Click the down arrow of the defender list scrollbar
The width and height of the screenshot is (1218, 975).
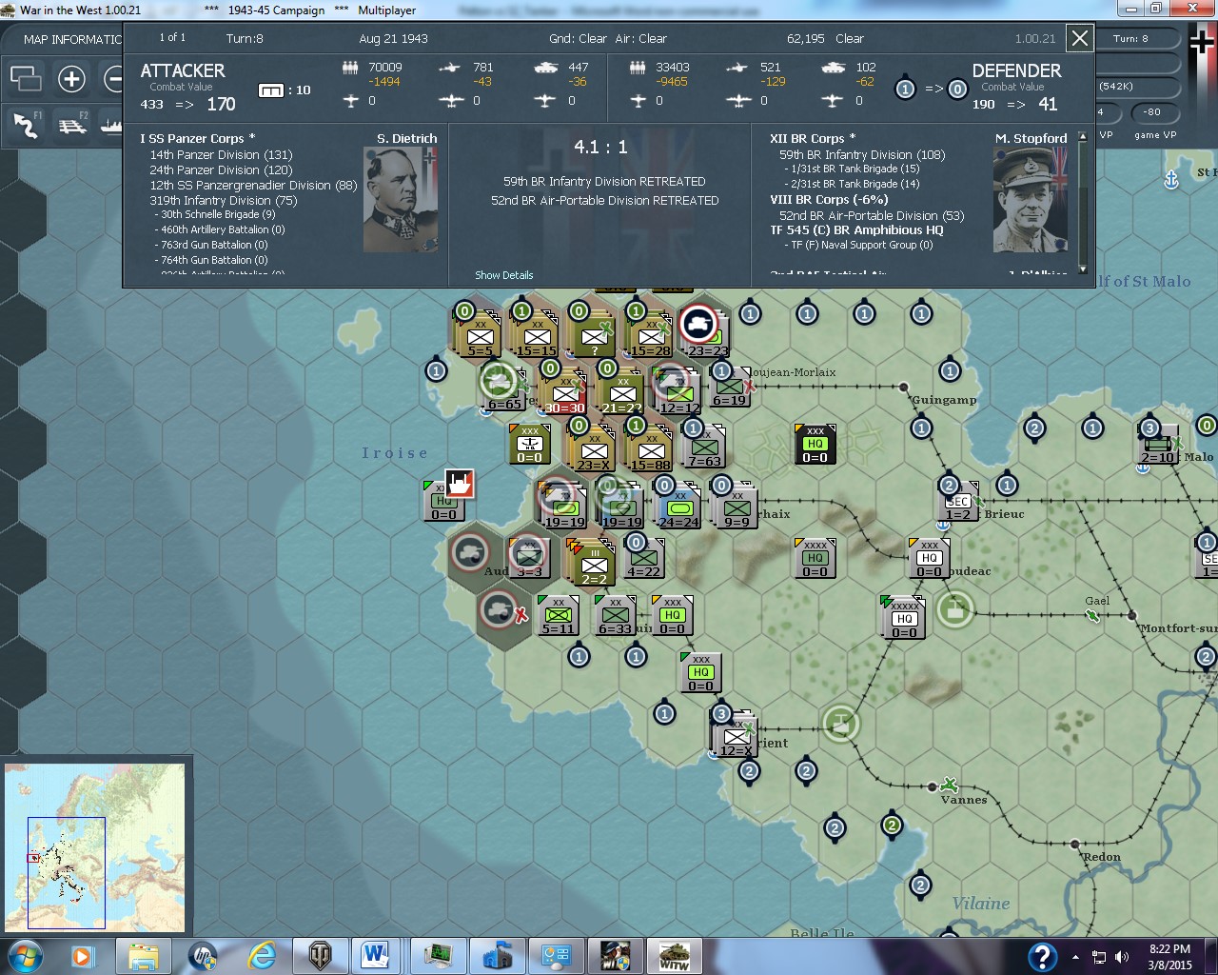click(1082, 270)
